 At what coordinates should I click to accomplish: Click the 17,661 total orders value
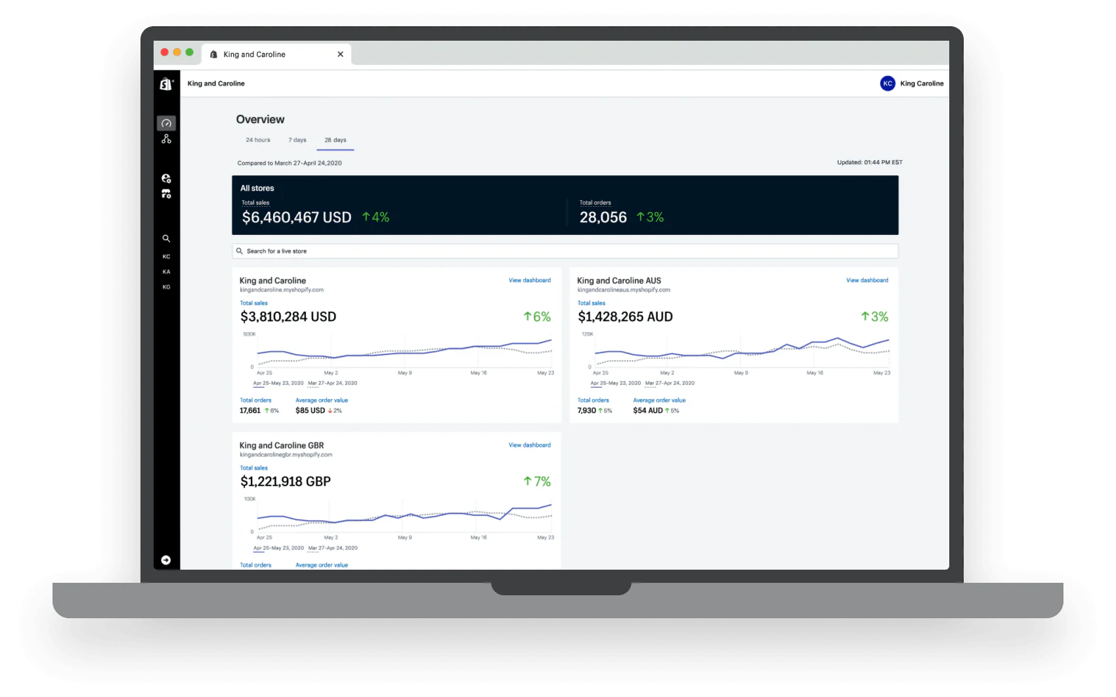[x=250, y=411]
